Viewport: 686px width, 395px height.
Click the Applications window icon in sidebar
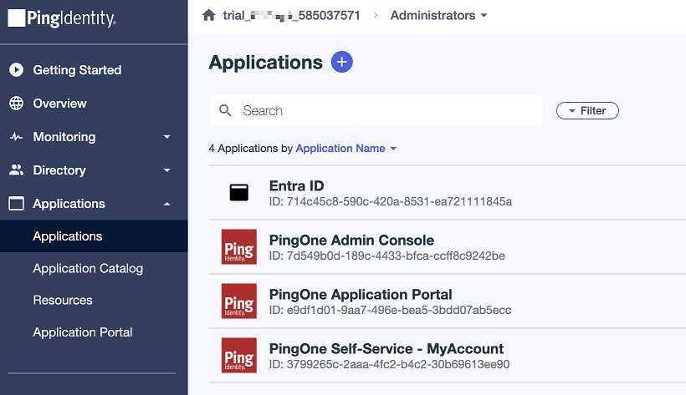tap(16, 204)
